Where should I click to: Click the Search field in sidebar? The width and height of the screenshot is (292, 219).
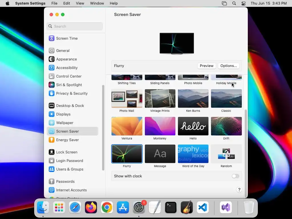point(74,26)
